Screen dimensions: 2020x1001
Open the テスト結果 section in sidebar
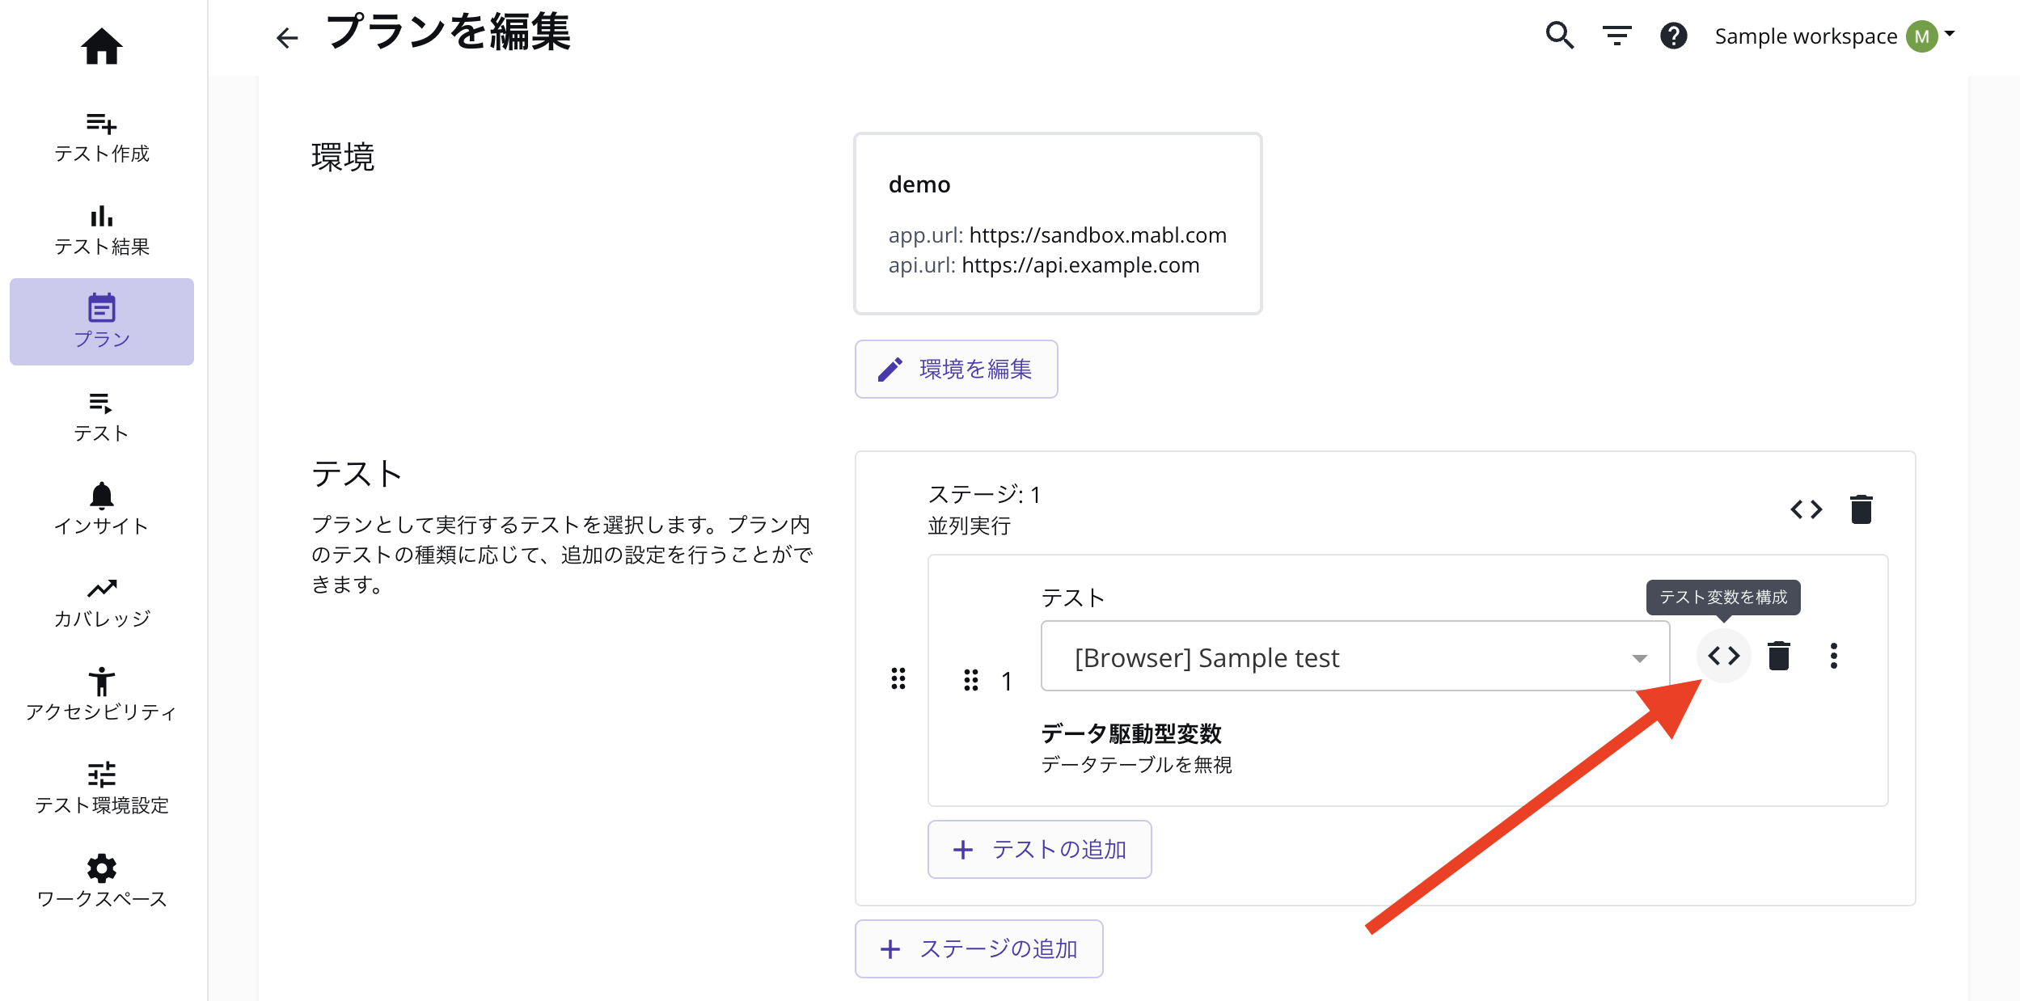click(101, 229)
